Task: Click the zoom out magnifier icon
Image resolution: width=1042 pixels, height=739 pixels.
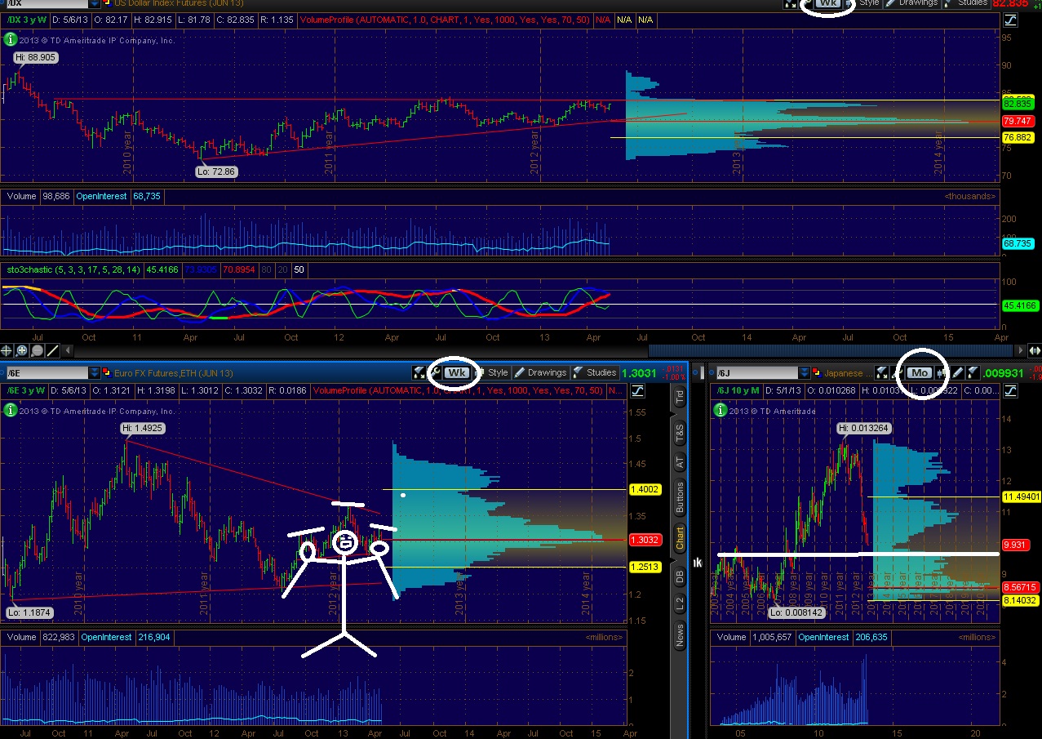Action: click(38, 350)
